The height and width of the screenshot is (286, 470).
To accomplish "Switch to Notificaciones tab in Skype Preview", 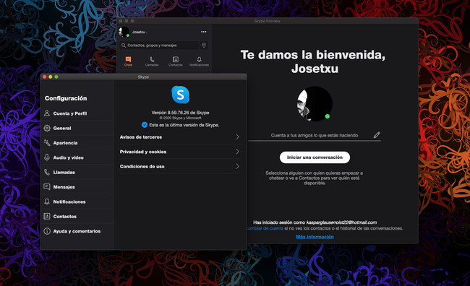I will click(x=199, y=61).
